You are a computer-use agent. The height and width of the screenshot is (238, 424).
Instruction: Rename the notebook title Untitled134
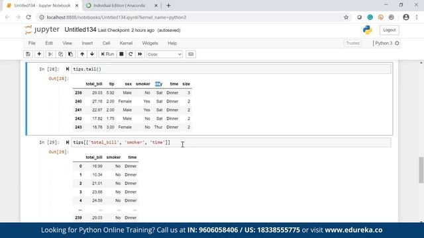point(80,30)
